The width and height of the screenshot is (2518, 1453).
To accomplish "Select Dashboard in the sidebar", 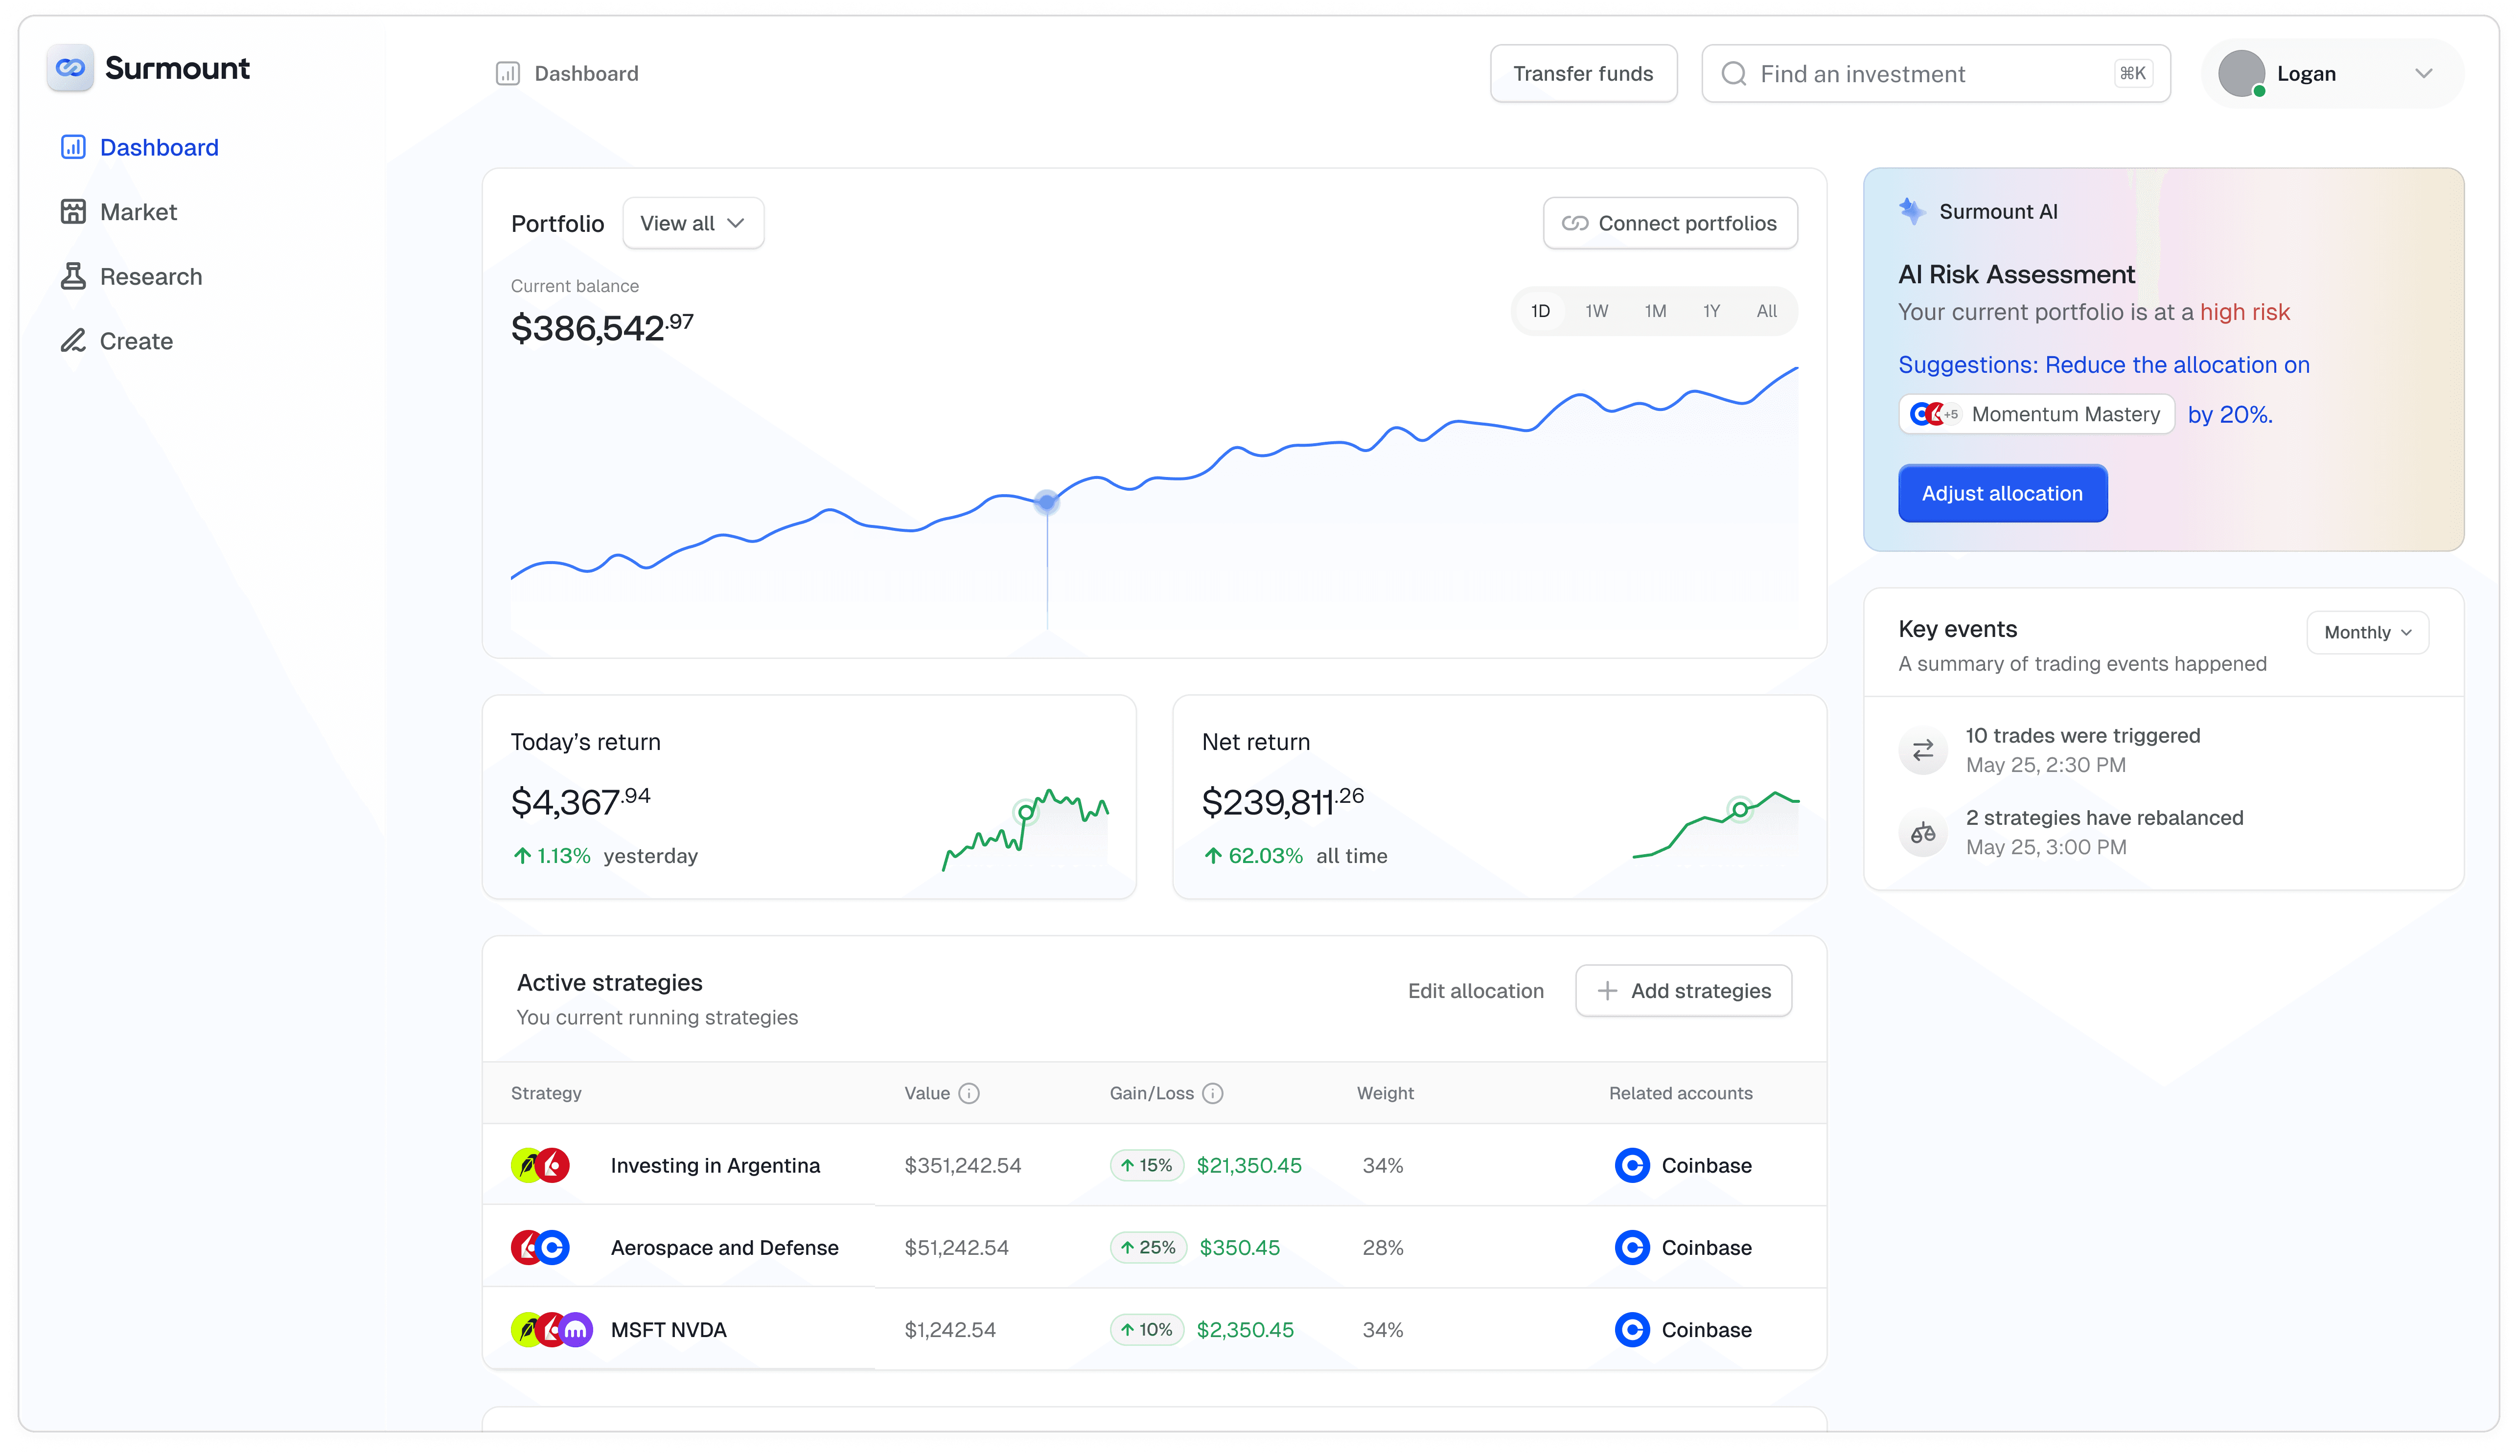I will (159, 148).
